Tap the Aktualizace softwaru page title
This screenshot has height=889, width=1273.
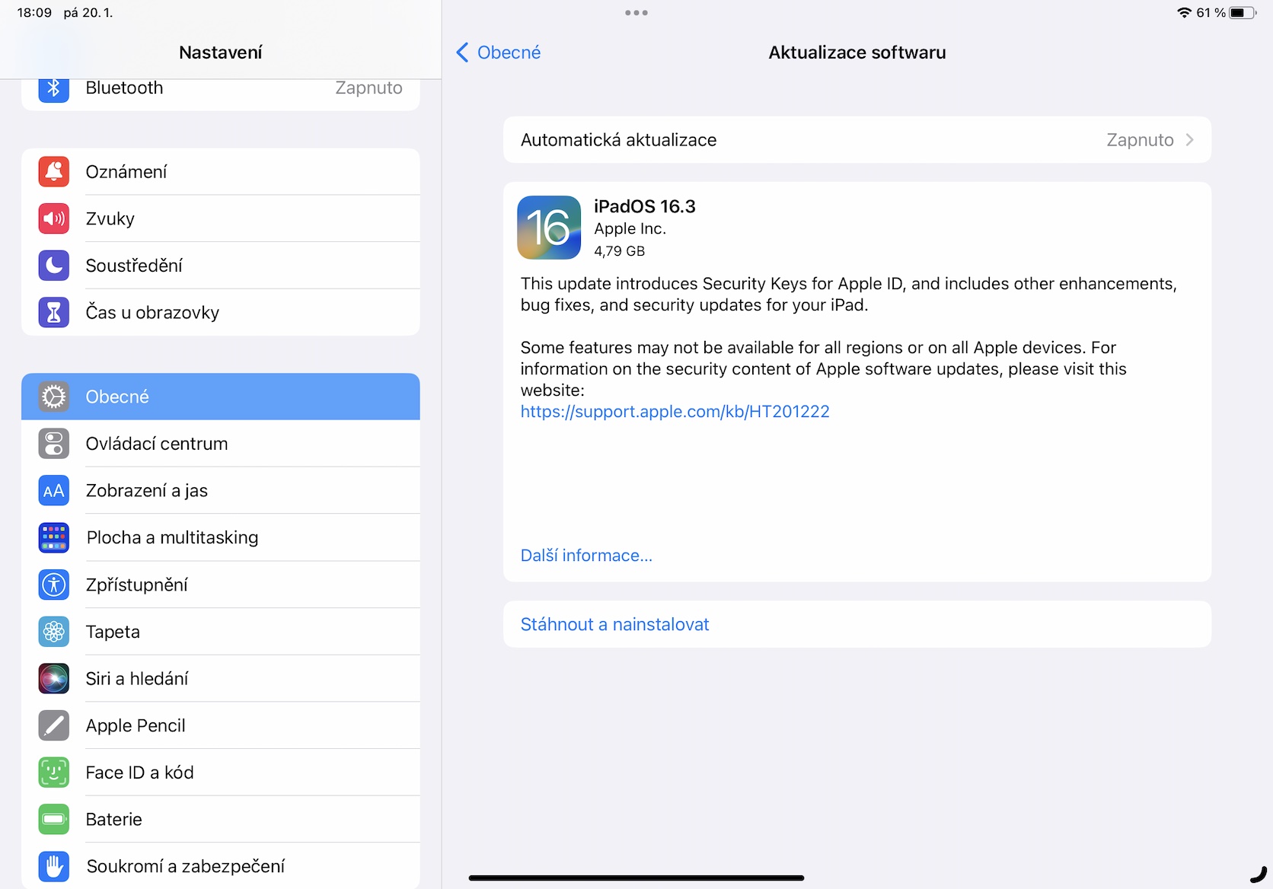[857, 53]
